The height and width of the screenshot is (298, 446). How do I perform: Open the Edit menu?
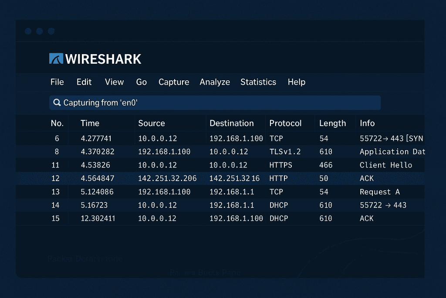84,82
